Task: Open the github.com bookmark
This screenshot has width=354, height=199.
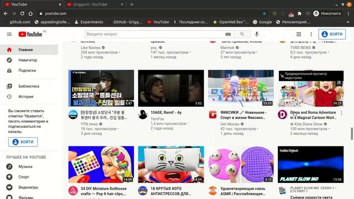Action: (20, 22)
